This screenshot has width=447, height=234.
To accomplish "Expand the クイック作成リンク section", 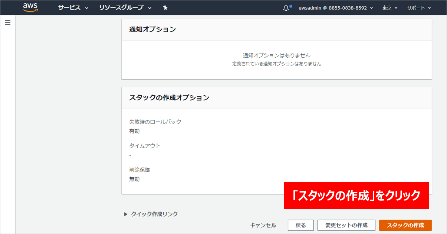I will coord(151,214).
